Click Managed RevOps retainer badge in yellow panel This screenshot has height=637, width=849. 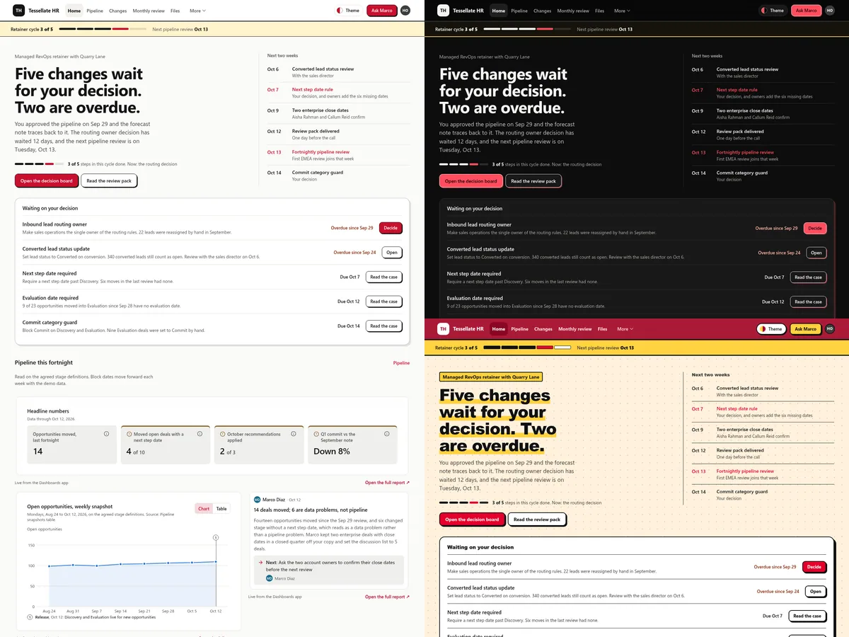pyautogui.click(x=490, y=377)
